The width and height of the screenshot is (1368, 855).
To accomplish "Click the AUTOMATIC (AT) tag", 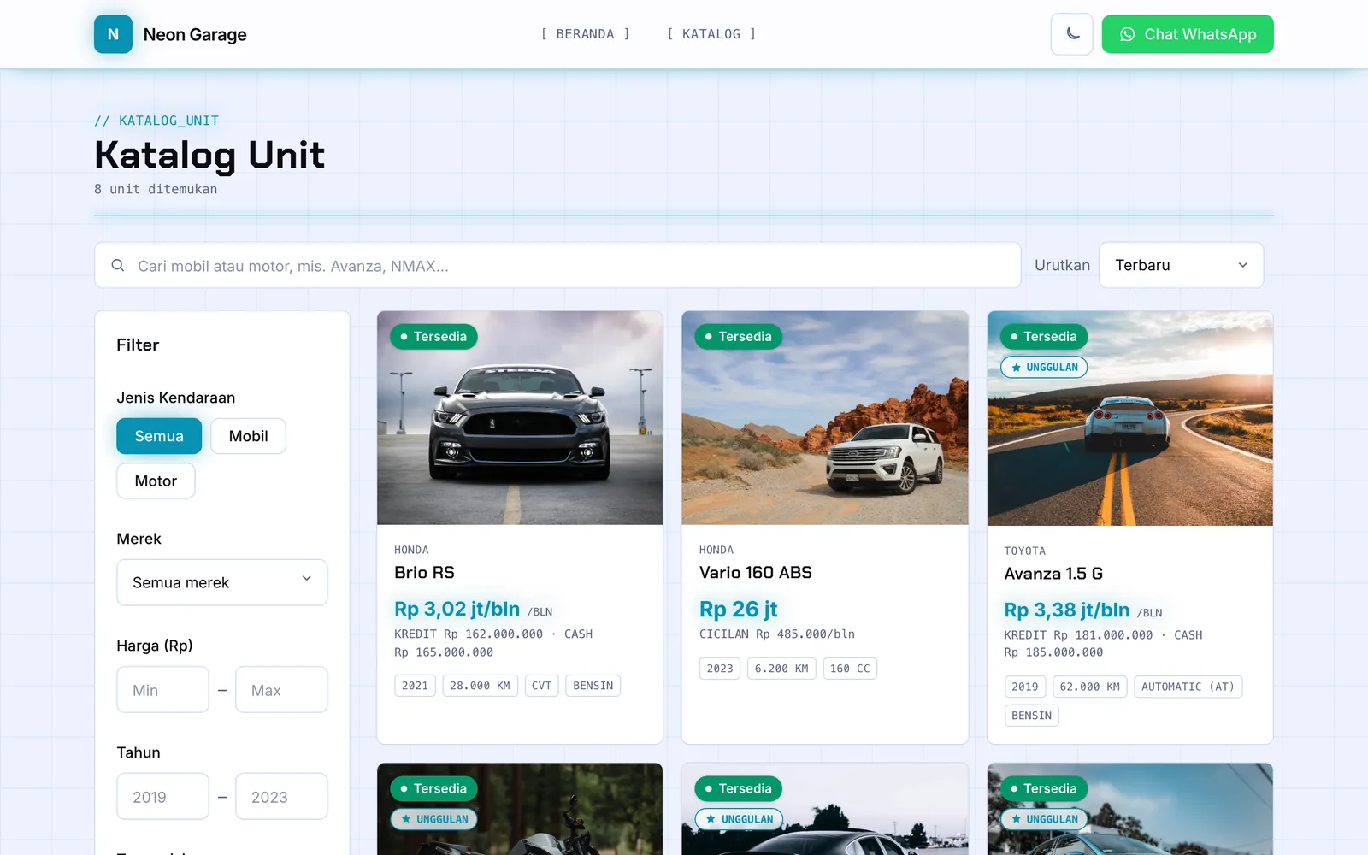I will tap(1188, 687).
